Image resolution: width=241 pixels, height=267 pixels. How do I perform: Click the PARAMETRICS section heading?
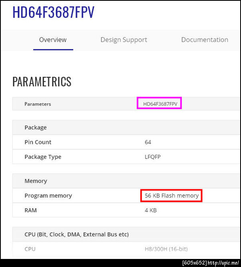[x=42, y=82]
